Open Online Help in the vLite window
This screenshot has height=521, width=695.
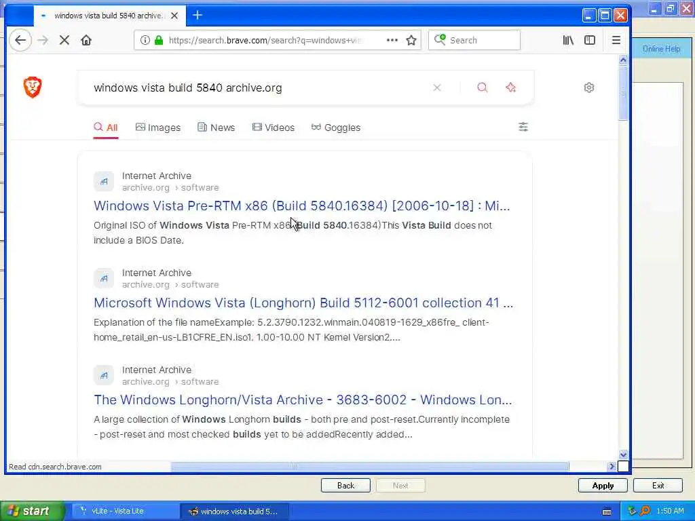pyautogui.click(x=661, y=49)
